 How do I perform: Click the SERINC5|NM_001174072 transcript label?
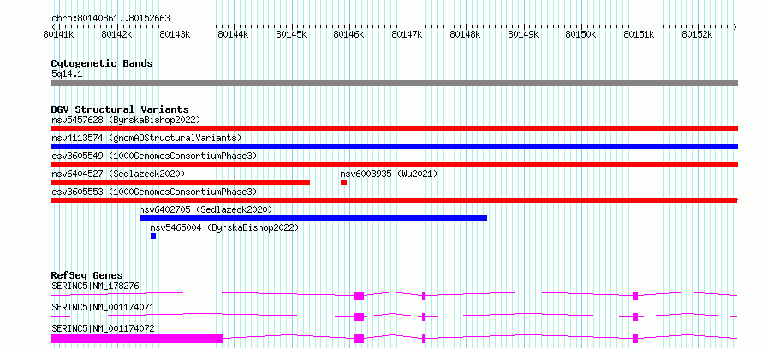click(103, 328)
